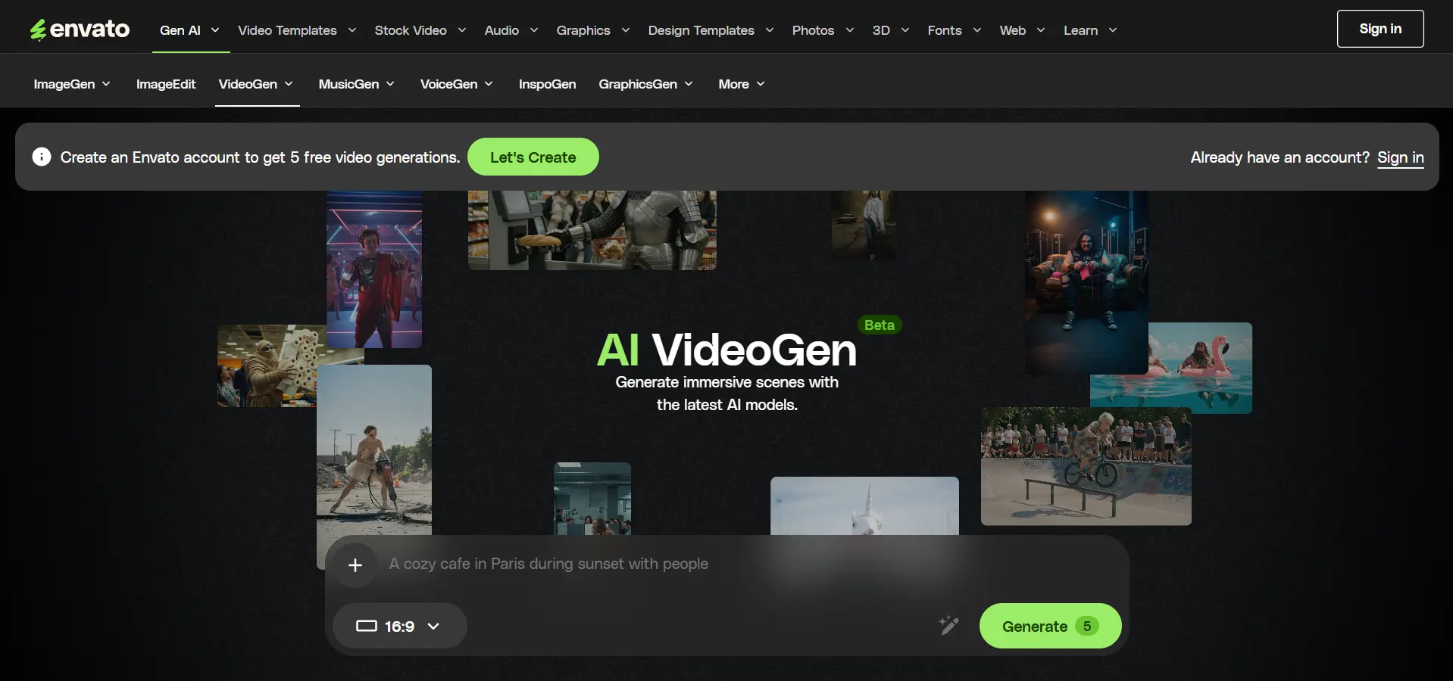Click the info icon in the banner

[x=41, y=157]
